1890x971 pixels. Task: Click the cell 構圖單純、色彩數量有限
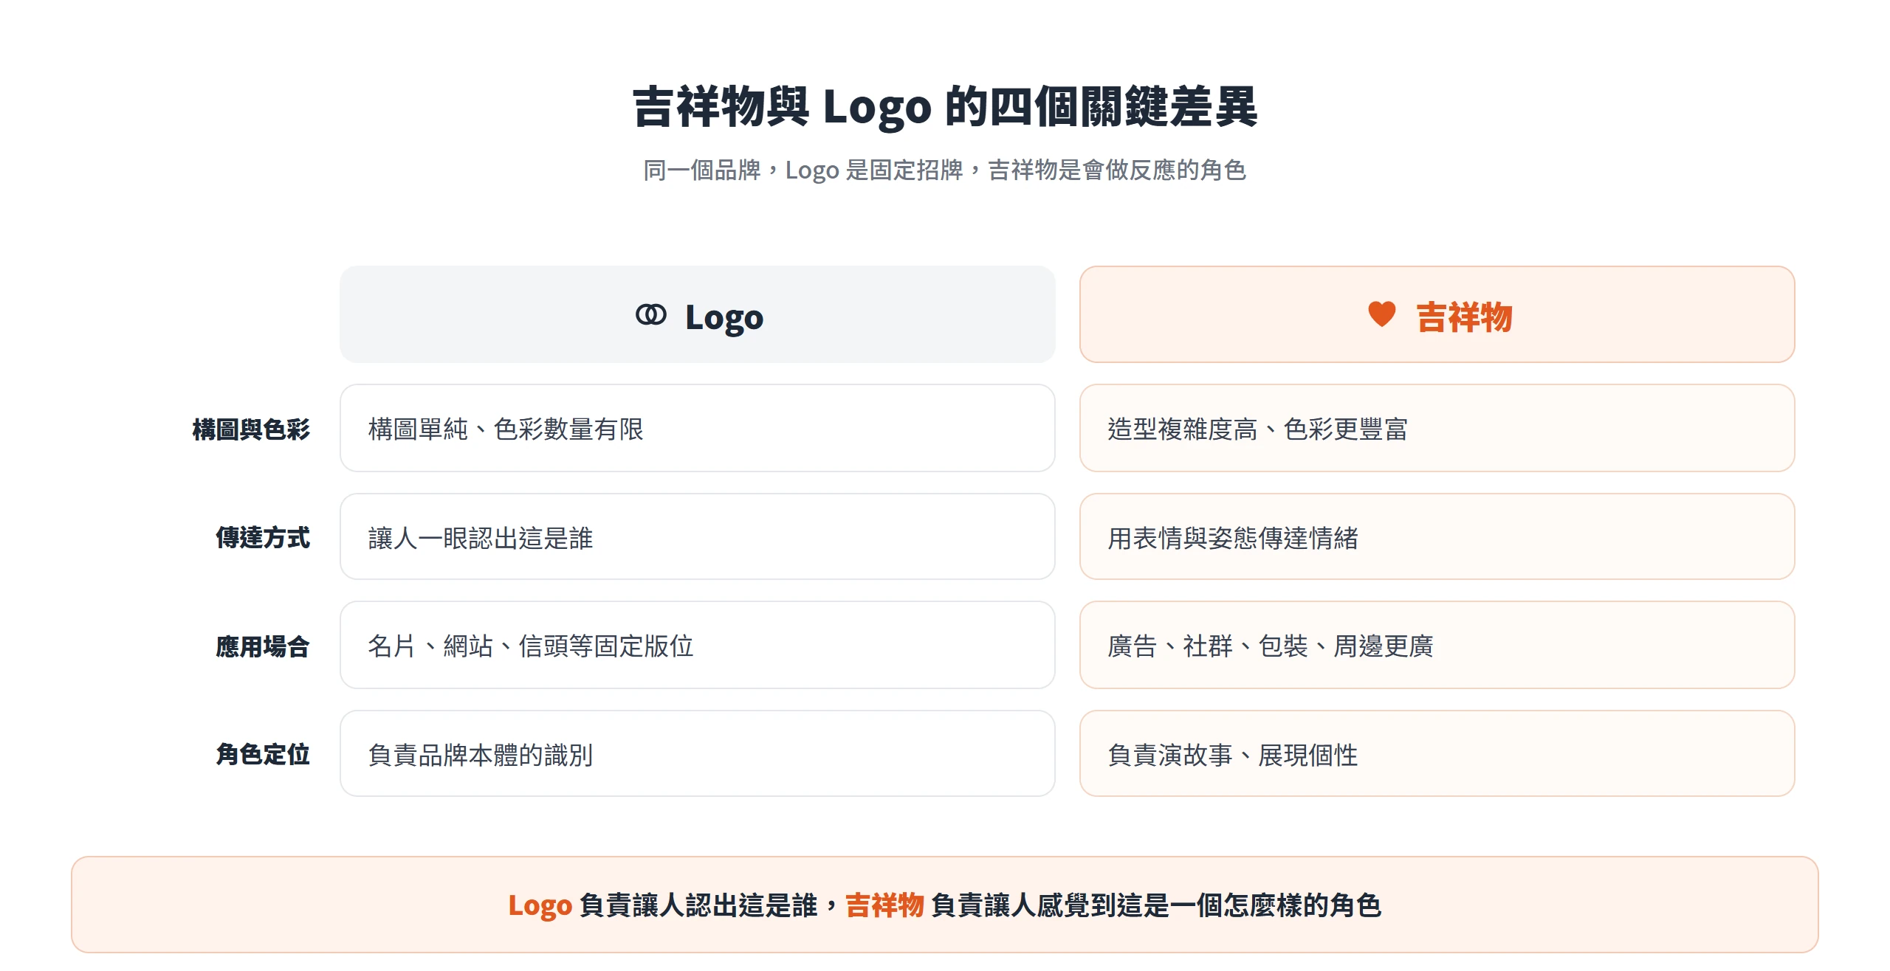tap(698, 428)
